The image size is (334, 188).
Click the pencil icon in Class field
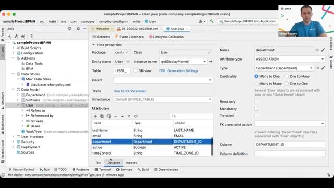point(209,52)
